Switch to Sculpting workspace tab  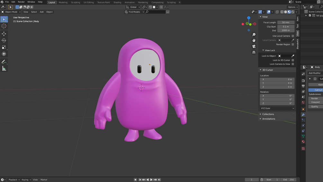(76, 3)
